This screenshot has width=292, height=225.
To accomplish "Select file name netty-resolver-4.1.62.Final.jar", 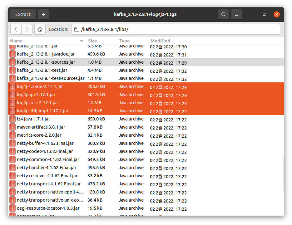I will tap(47, 176).
